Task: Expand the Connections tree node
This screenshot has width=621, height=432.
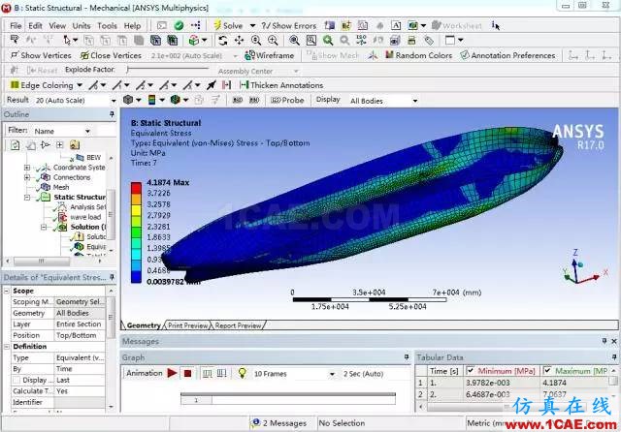Action: 27,177
